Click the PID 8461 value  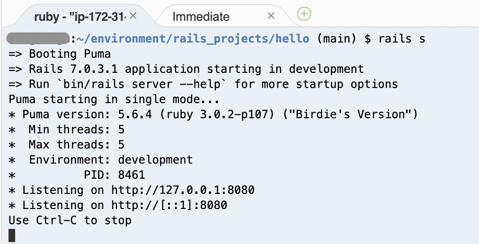(x=132, y=174)
